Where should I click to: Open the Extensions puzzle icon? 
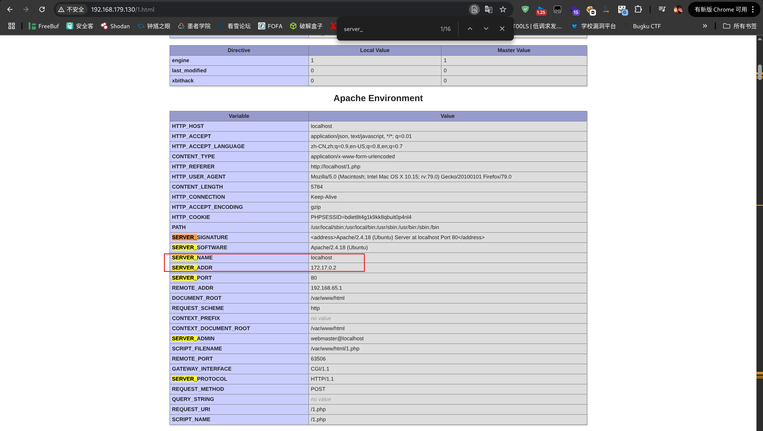pyautogui.click(x=638, y=10)
